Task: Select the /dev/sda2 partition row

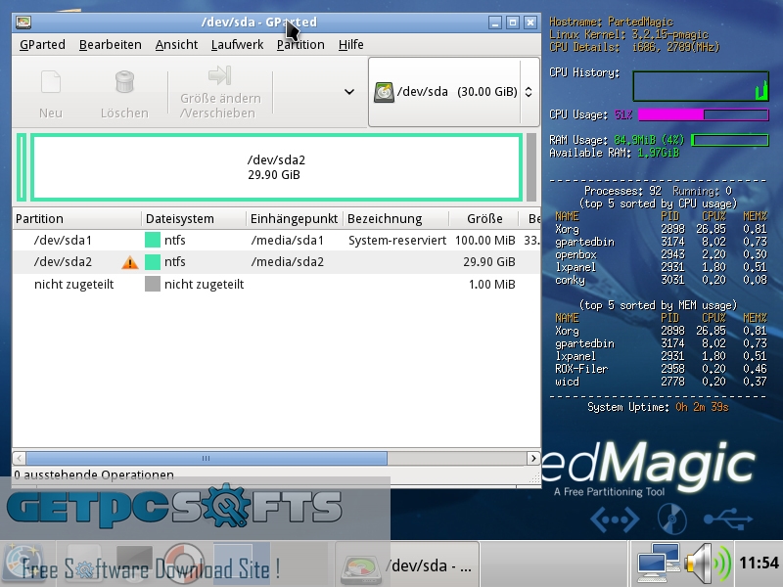Action: 277,262
